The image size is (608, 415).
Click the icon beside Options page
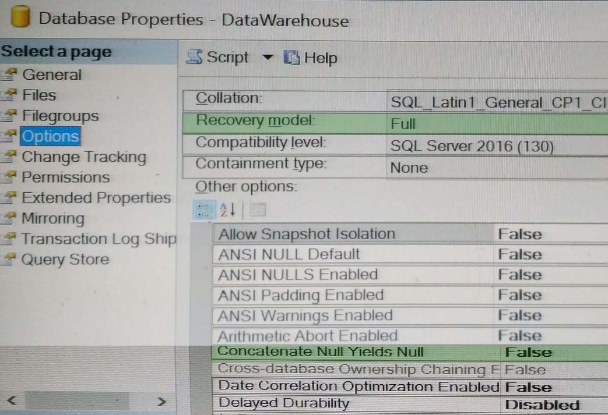tap(9, 136)
